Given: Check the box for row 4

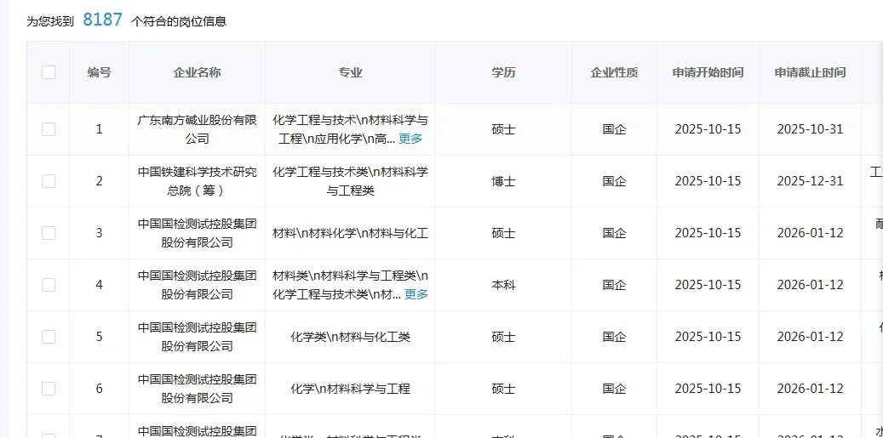Looking at the screenshot, I should [x=49, y=285].
